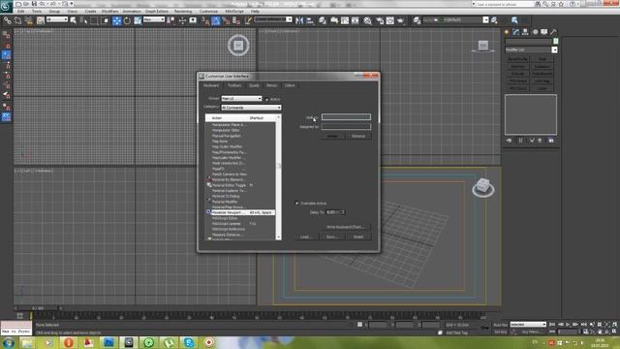620x349 pixels.
Task: Click the ViewCube in the top-left viewport
Action: pyautogui.click(x=238, y=46)
